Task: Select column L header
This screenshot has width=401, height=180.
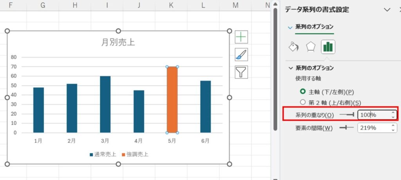Action: 203,5
